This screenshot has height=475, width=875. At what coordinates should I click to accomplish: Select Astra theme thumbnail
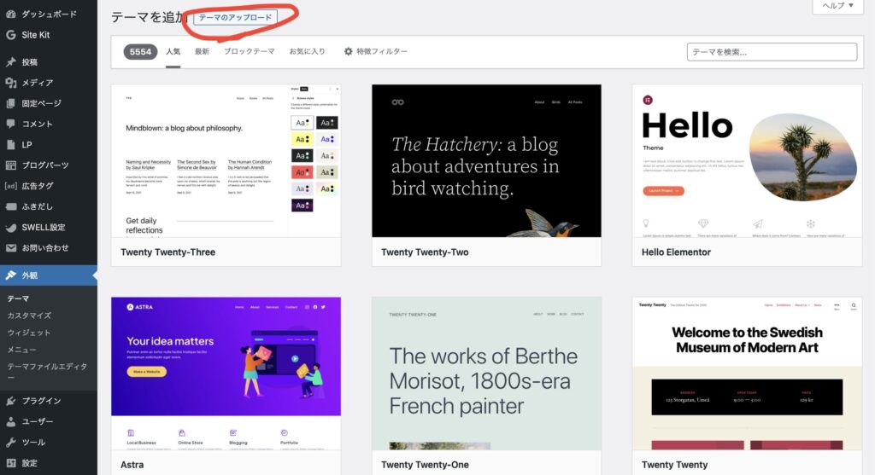coord(226,374)
